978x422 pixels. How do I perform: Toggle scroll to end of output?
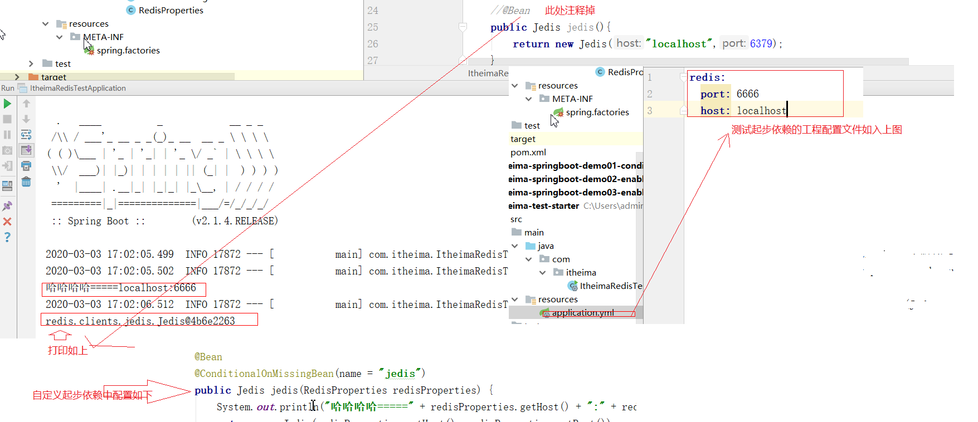[x=26, y=150]
